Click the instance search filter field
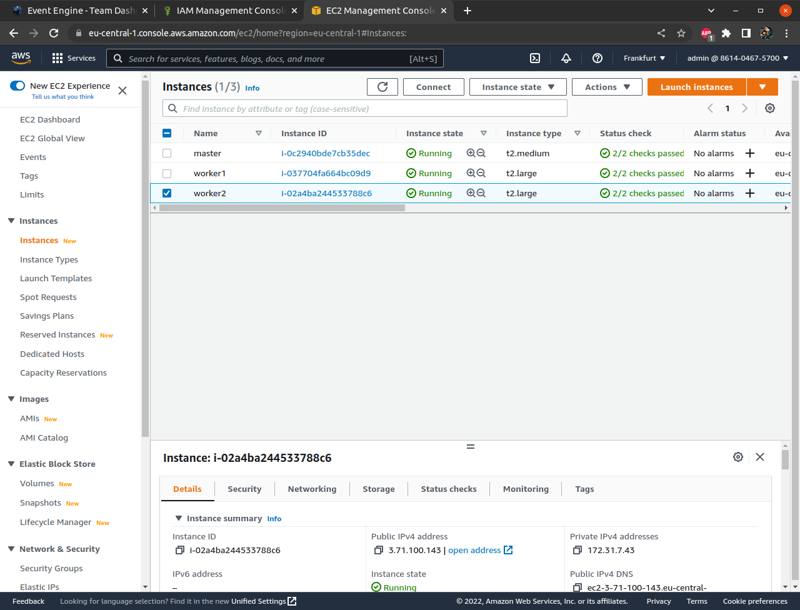Image resolution: width=800 pixels, height=610 pixels. pos(365,108)
